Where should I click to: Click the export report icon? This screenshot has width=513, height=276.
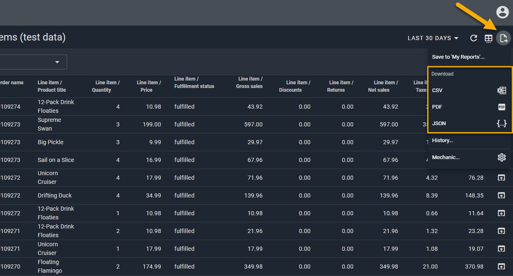[503, 38]
